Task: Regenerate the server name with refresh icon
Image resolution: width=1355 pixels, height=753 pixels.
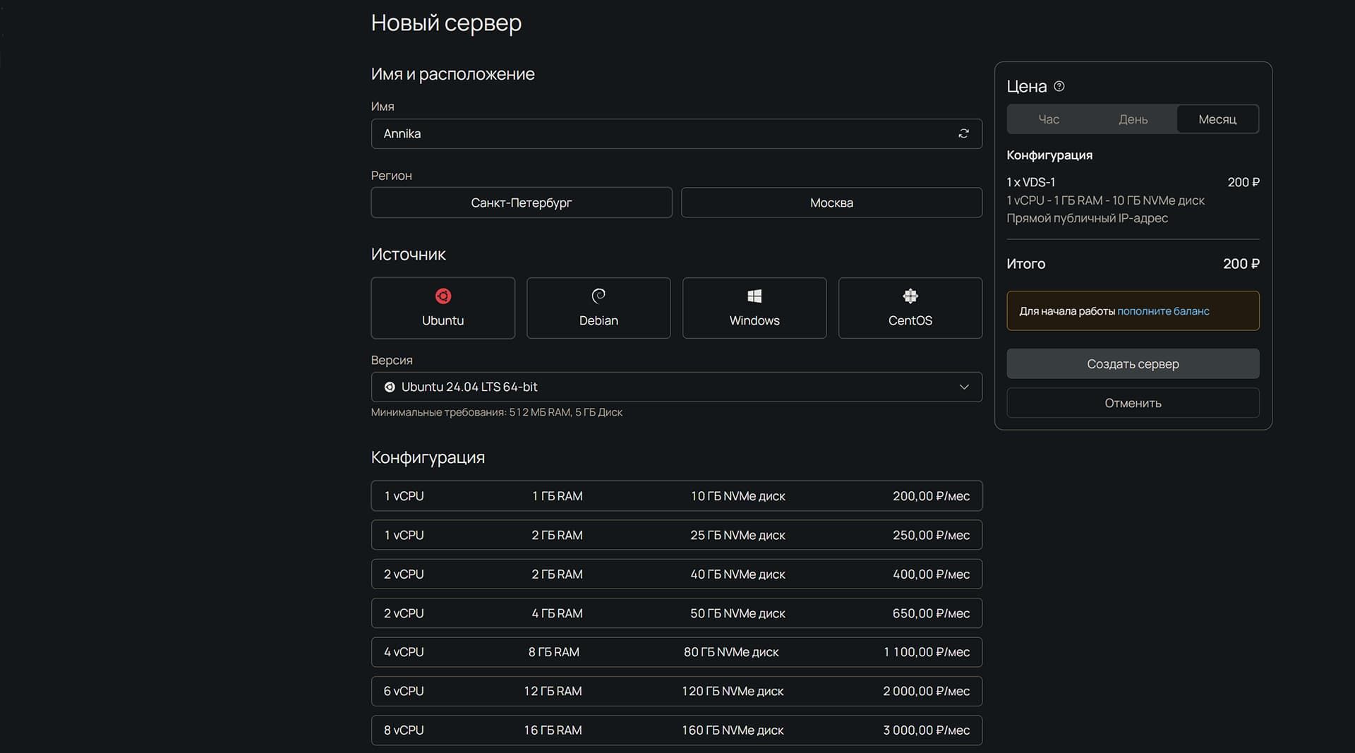Action: pyautogui.click(x=963, y=133)
